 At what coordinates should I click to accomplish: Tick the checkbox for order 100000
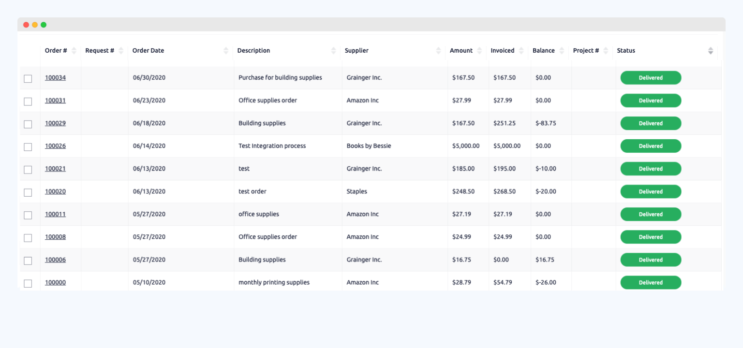[x=28, y=283]
